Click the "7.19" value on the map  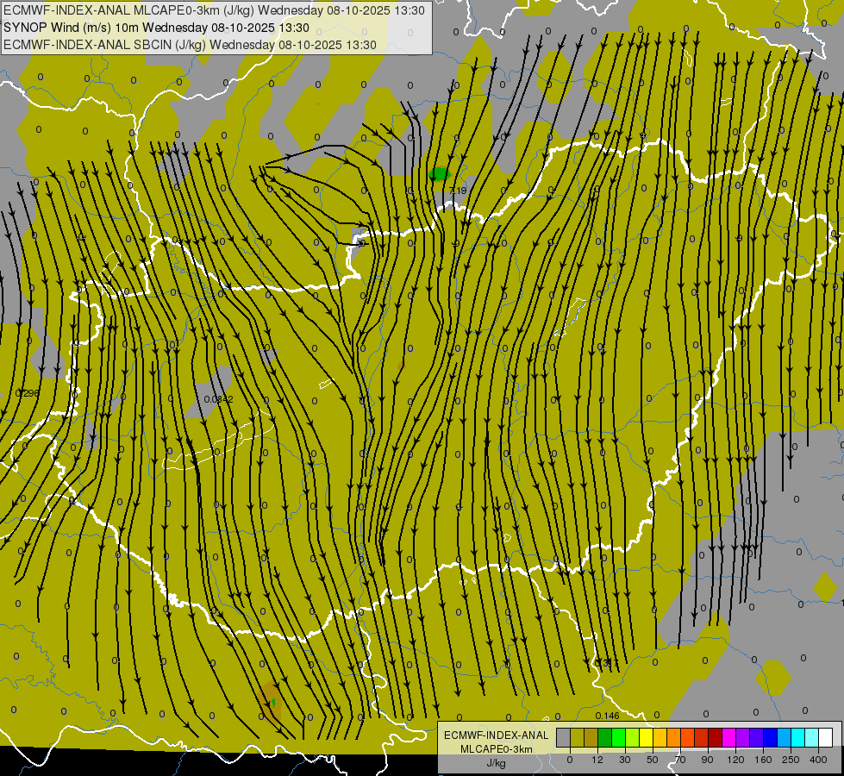coord(458,191)
